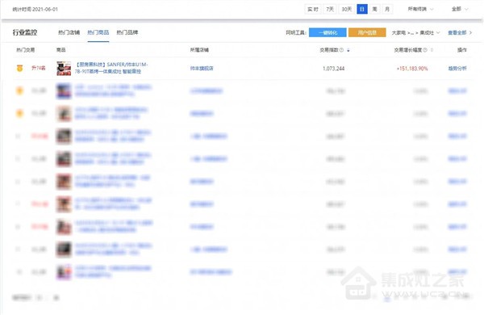
Task: Switch to the 热门品牌 tab
Action: pyautogui.click(x=127, y=32)
